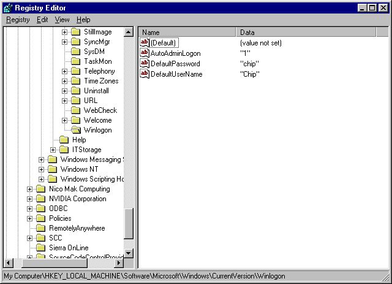Click the tree scroll down arrow
This screenshot has height=284, width=392.
point(129,253)
